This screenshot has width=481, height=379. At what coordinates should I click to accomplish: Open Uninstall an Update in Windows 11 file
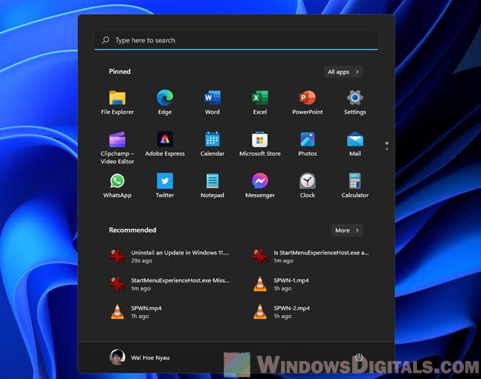169,256
